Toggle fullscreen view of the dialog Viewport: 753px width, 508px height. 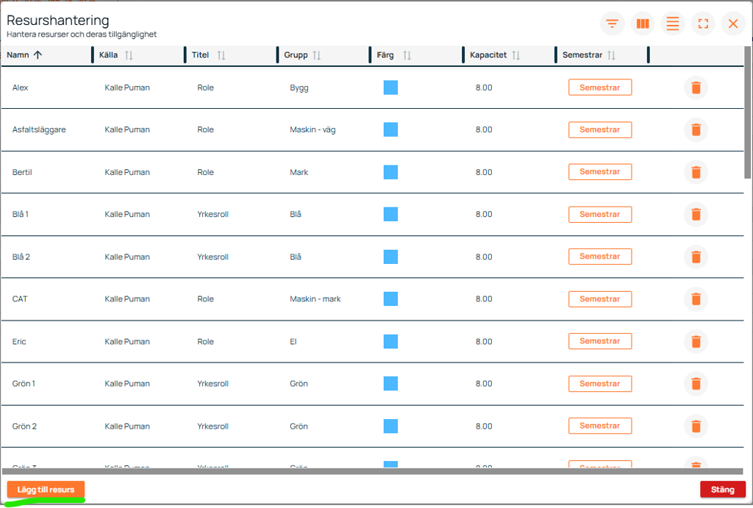pyautogui.click(x=703, y=24)
